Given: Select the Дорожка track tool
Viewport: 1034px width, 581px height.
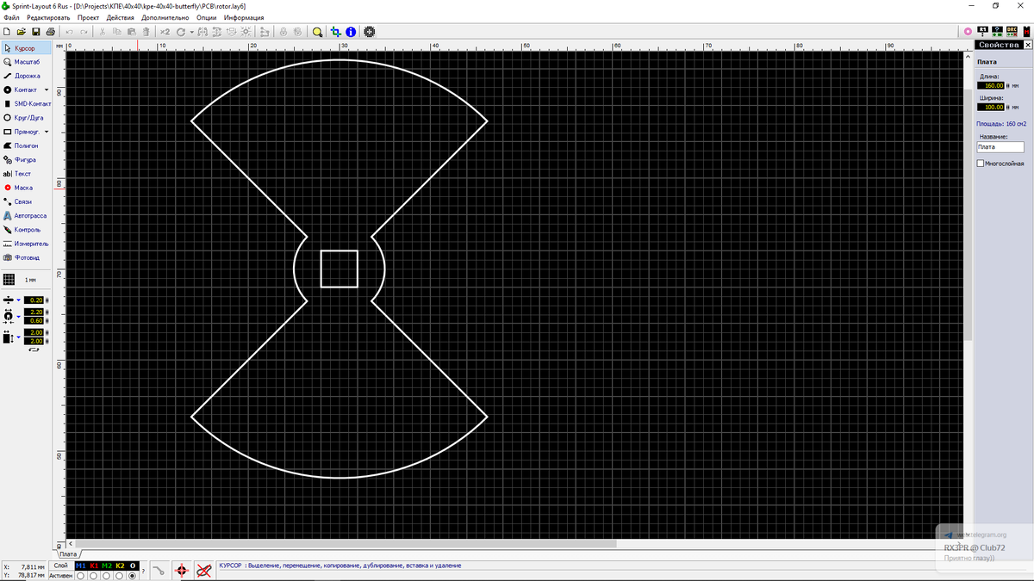Looking at the screenshot, I should pos(26,76).
